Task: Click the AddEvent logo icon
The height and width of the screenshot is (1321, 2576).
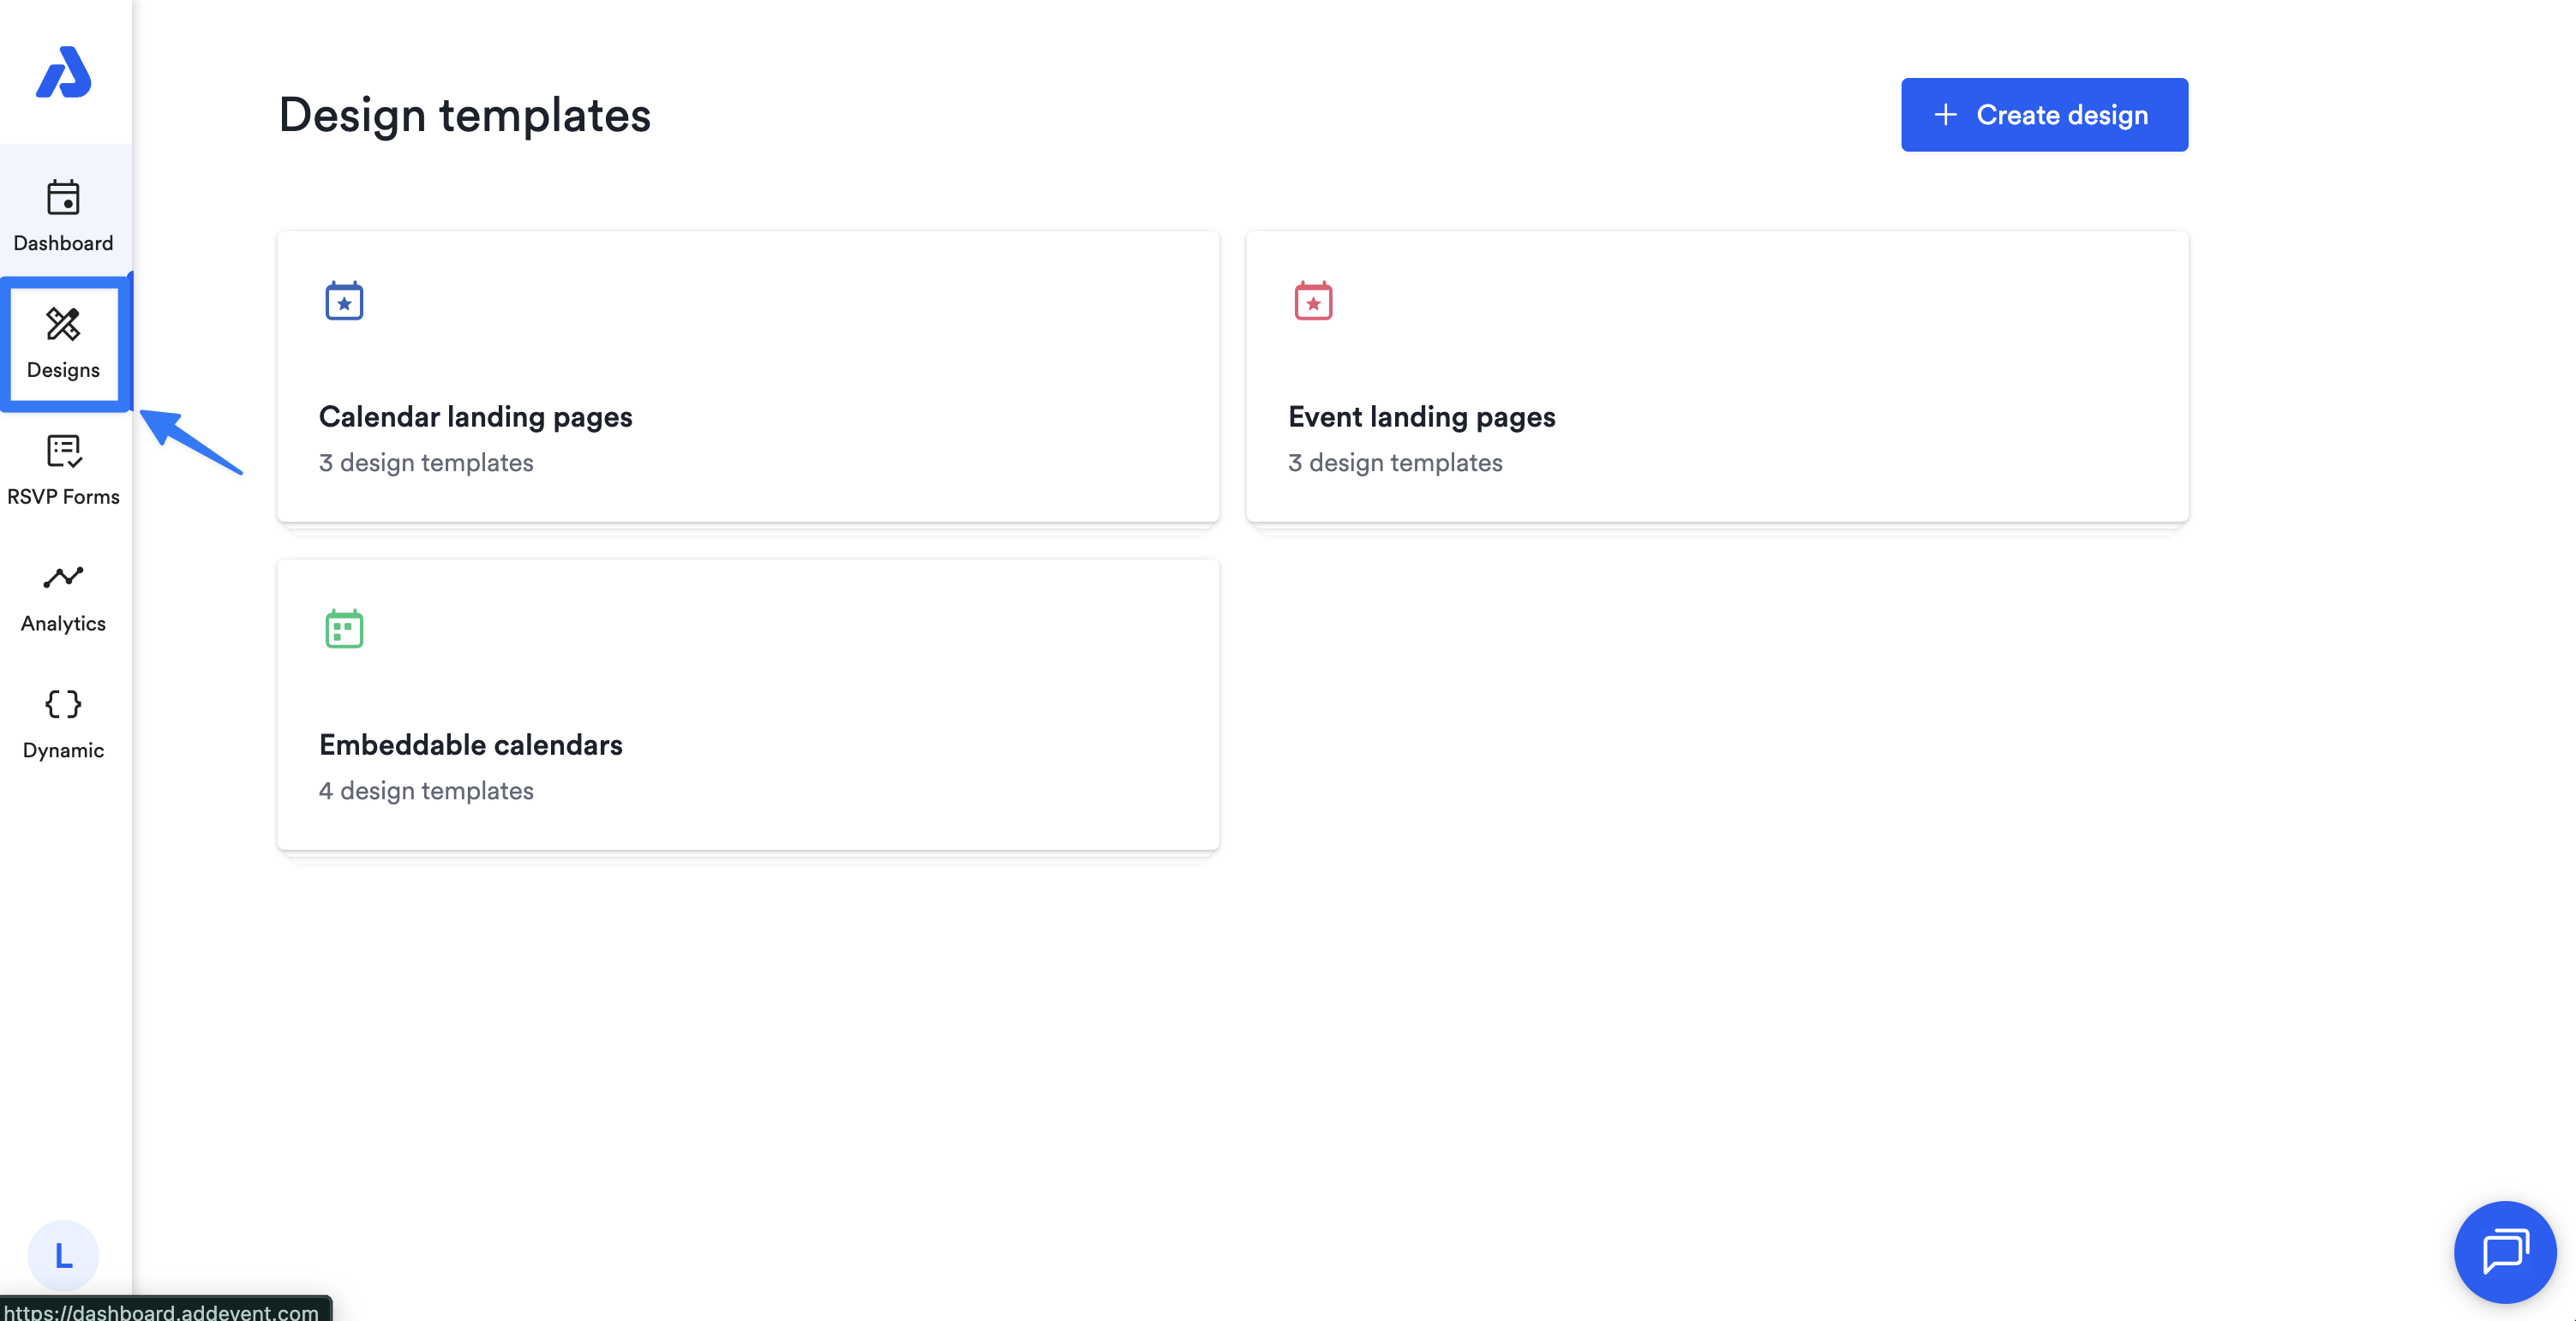Action: coord(63,73)
